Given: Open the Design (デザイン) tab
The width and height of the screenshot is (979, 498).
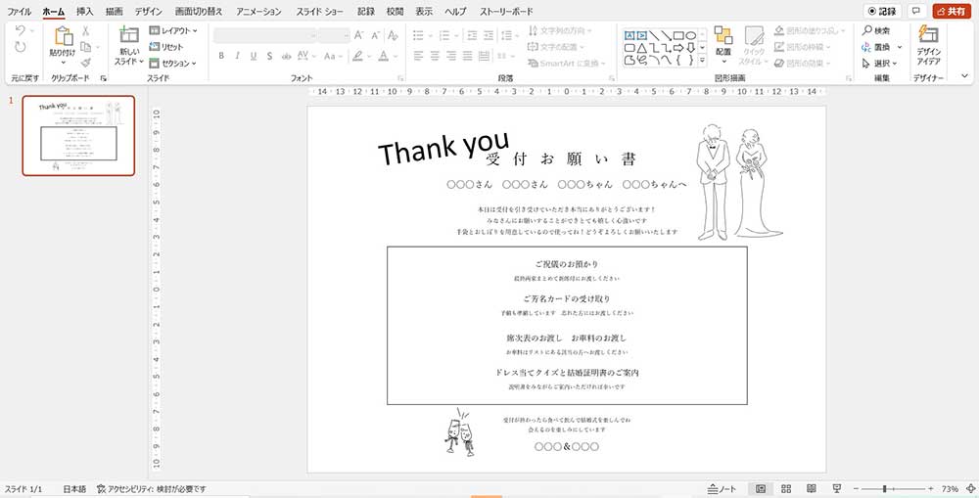Looking at the screenshot, I should [x=149, y=11].
